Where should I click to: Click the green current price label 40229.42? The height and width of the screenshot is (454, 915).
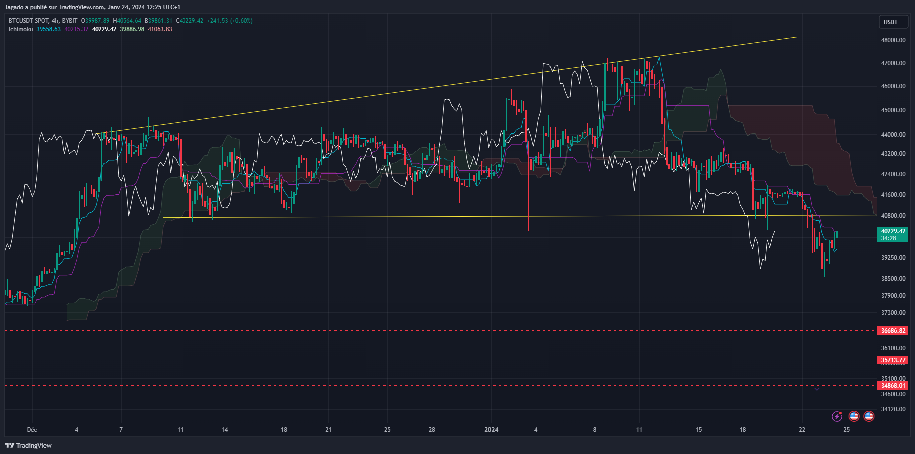pyautogui.click(x=893, y=231)
